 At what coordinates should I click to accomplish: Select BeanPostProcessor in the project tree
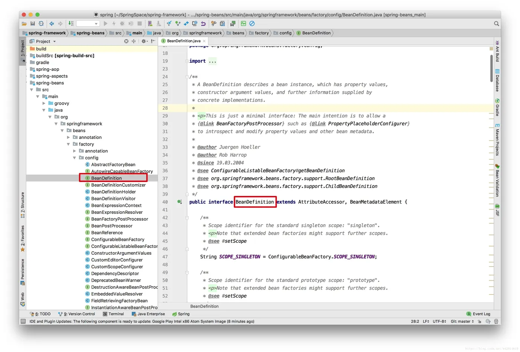click(111, 226)
